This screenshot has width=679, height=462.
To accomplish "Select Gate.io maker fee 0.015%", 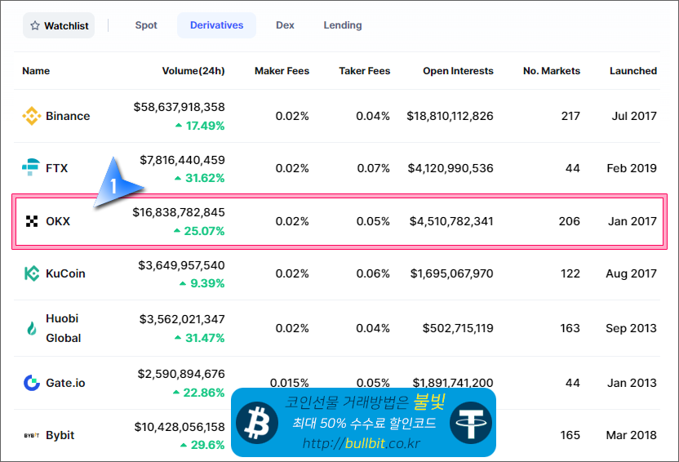I will [289, 383].
